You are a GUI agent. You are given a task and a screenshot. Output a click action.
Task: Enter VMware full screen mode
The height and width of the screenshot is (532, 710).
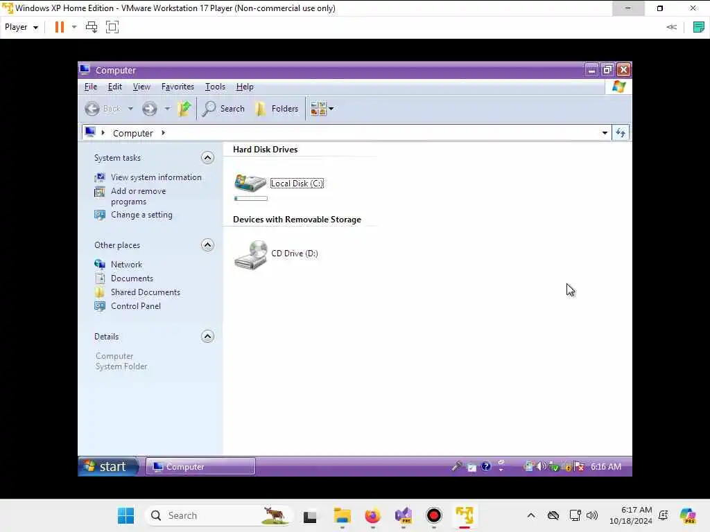112,27
